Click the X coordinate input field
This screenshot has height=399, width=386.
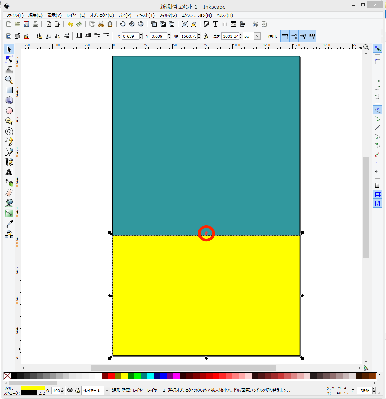[130, 36]
